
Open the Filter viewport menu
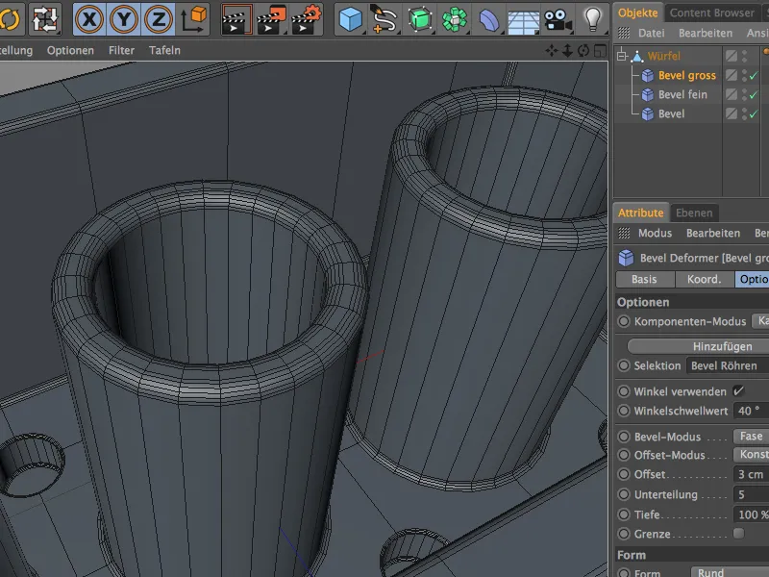coord(121,50)
